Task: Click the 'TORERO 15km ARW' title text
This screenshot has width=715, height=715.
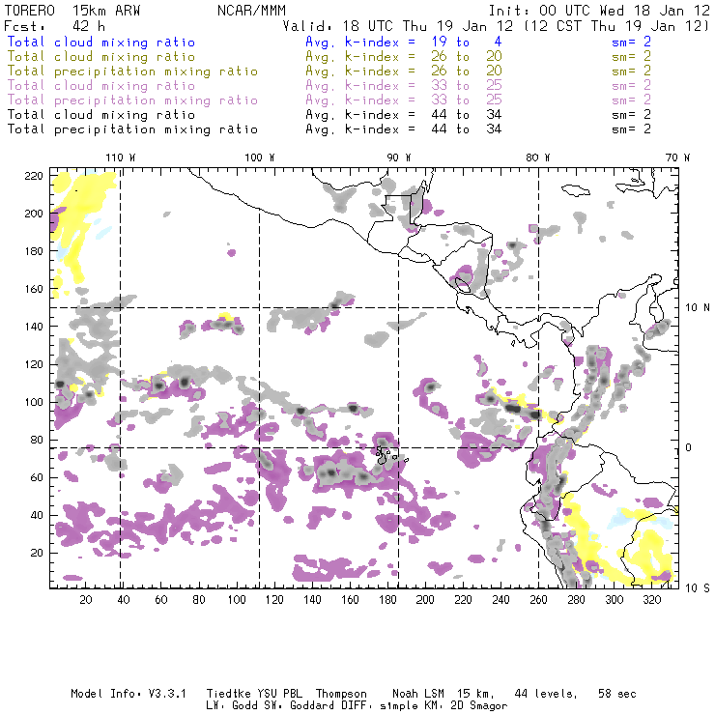Action: click(72, 10)
